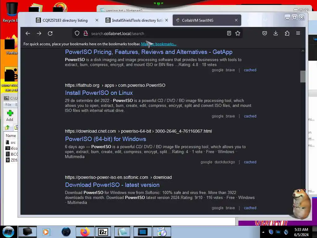Open the Firefox downloads panel
This screenshot has width=317, height=238.
[276, 33]
